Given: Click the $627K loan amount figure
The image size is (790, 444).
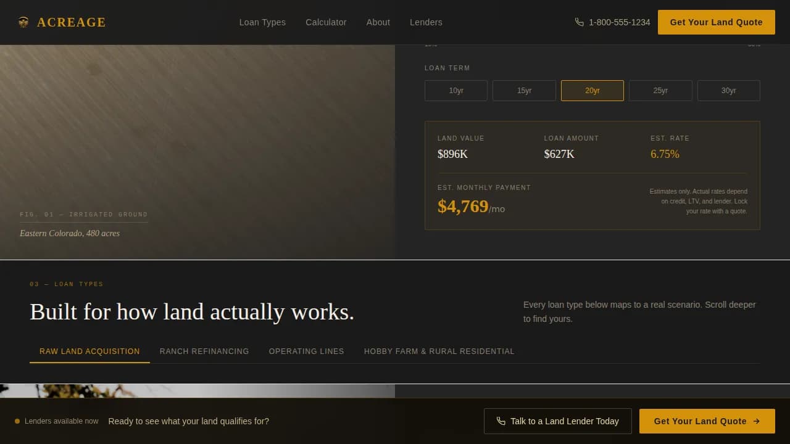Looking at the screenshot, I should click(559, 154).
